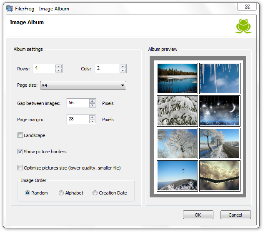The width and height of the screenshot is (263, 232).
Task: Decrease Rows value with down arrow
Action: tap(58, 70)
